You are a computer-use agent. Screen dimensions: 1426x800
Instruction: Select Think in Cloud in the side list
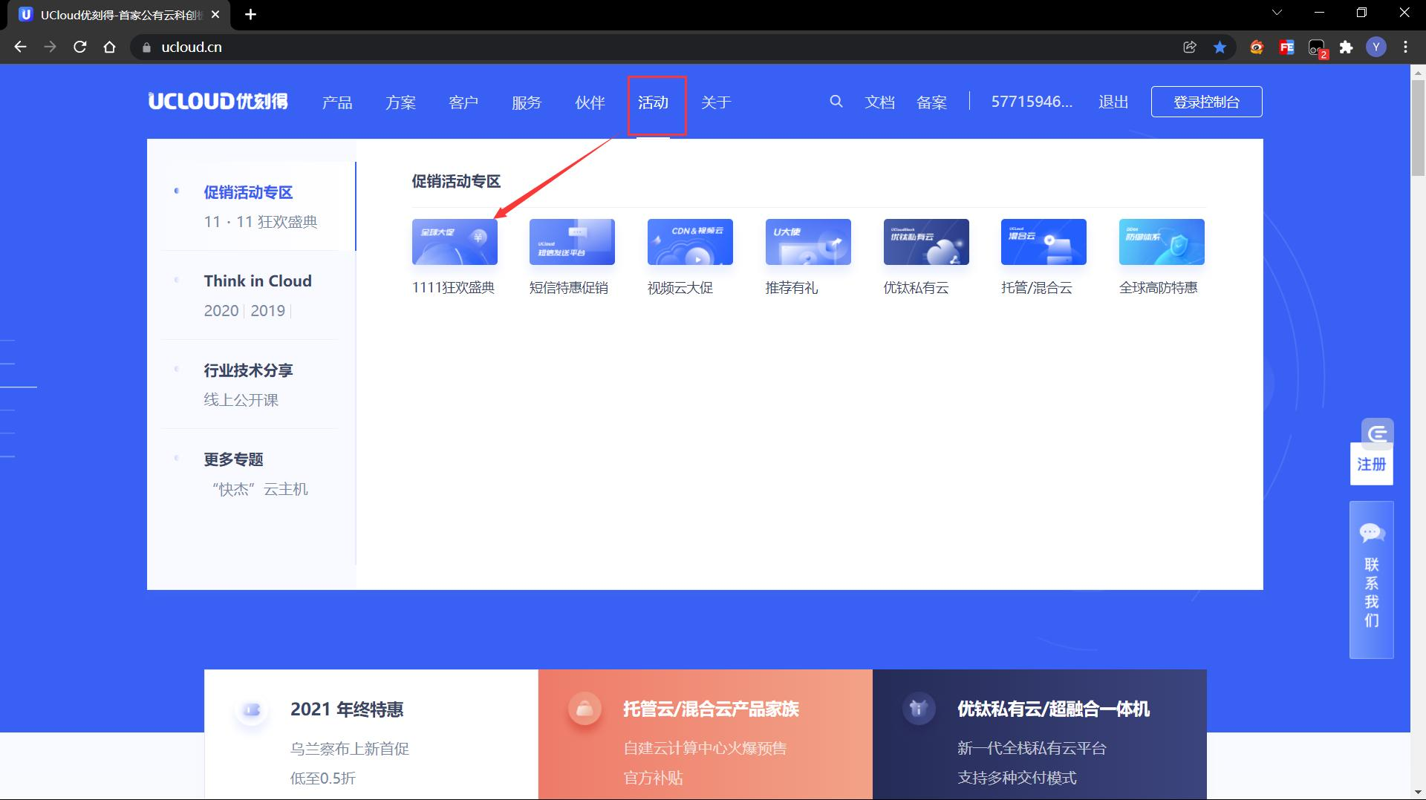(258, 281)
